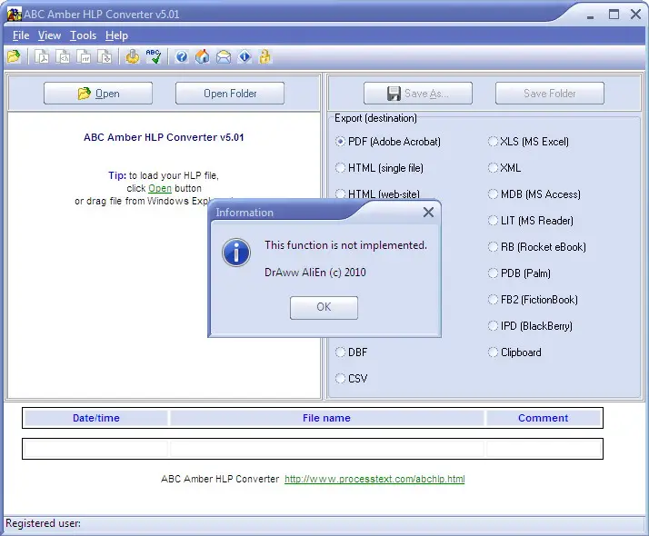Screen dimensions: 649x536
Task: Click the blue diamond info toolbar icon
Action: pos(245,56)
